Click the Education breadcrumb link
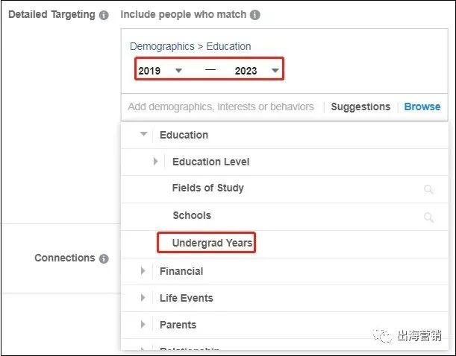456x356 pixels. [x=229, y=46]
